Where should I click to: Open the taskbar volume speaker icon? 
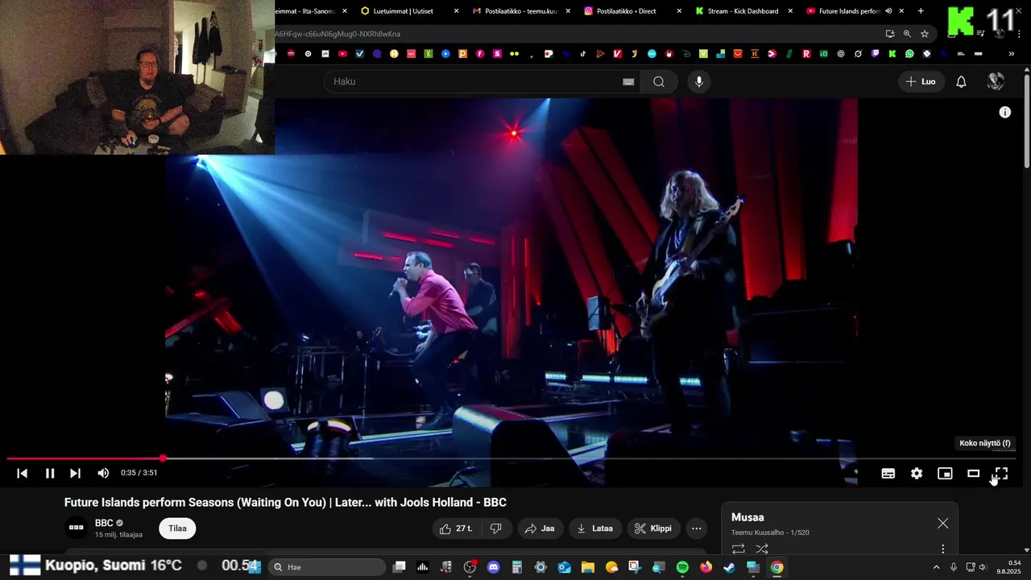(x=983, y=567)
